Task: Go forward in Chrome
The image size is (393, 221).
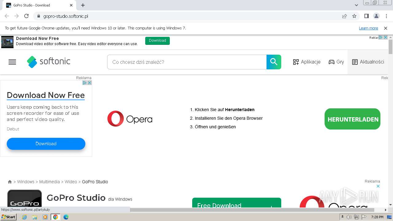Action: pos(17,16)
